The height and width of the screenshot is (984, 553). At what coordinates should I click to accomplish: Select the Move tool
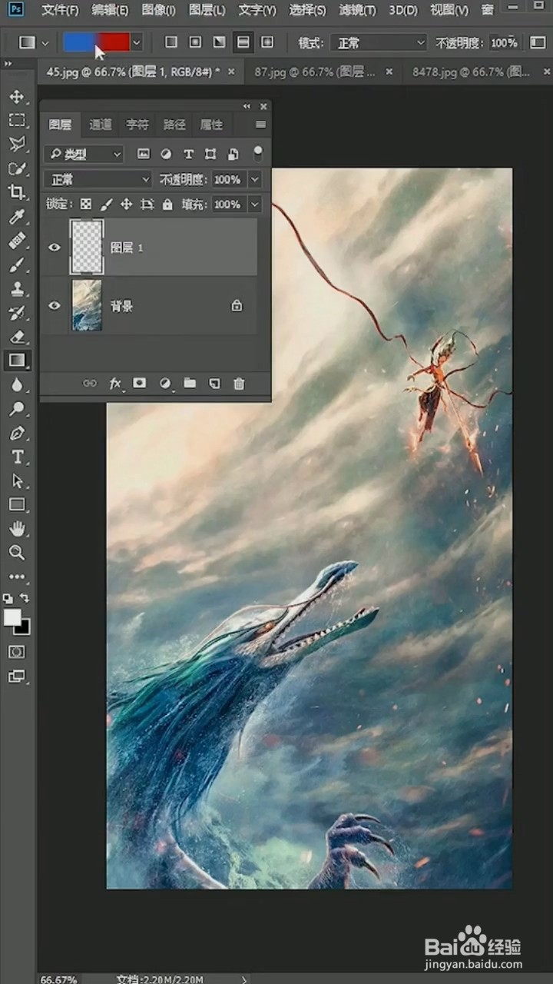coord(17,97)
